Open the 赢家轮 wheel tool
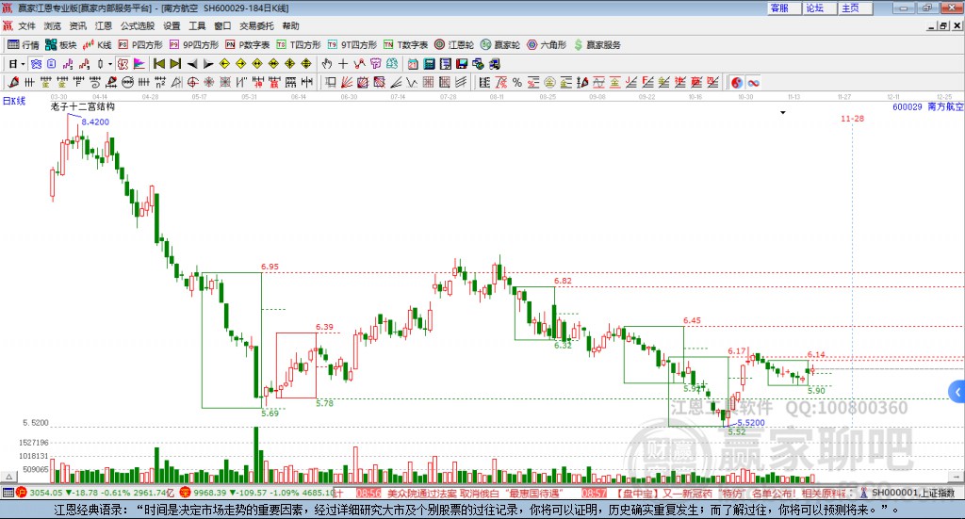The image size is (965, 519). click(500, 45)
